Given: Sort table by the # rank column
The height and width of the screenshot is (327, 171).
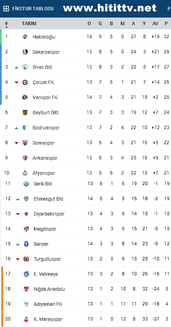Looking at the screenshot, I should tap(7, 24).
